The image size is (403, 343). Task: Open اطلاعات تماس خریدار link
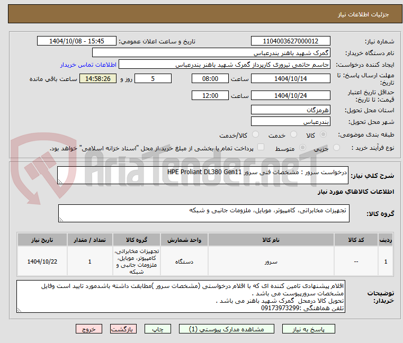[x=88, y=65]
